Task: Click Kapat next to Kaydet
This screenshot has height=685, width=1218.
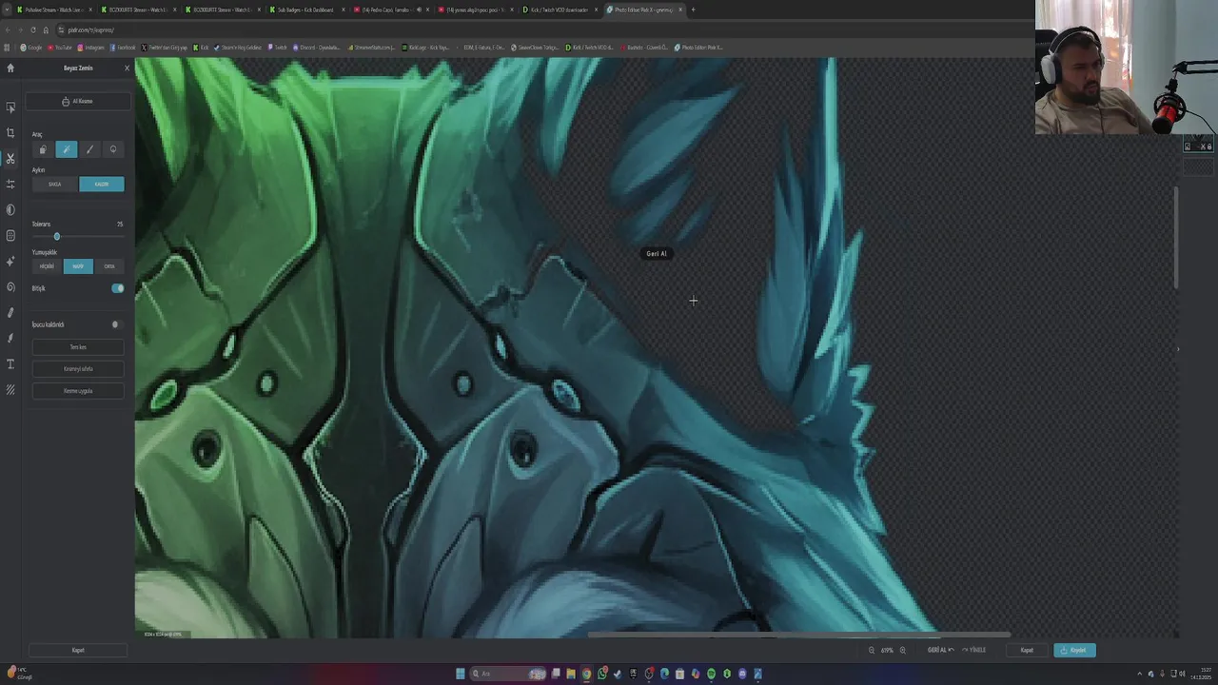Action: coord(1027,650)
